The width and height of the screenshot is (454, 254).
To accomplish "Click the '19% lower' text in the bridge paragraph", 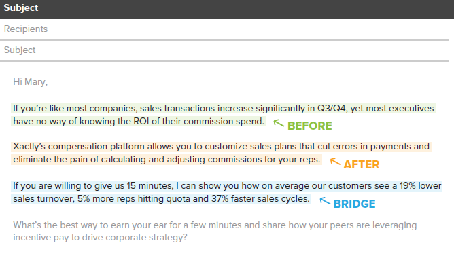I will [x=421, y=185].
